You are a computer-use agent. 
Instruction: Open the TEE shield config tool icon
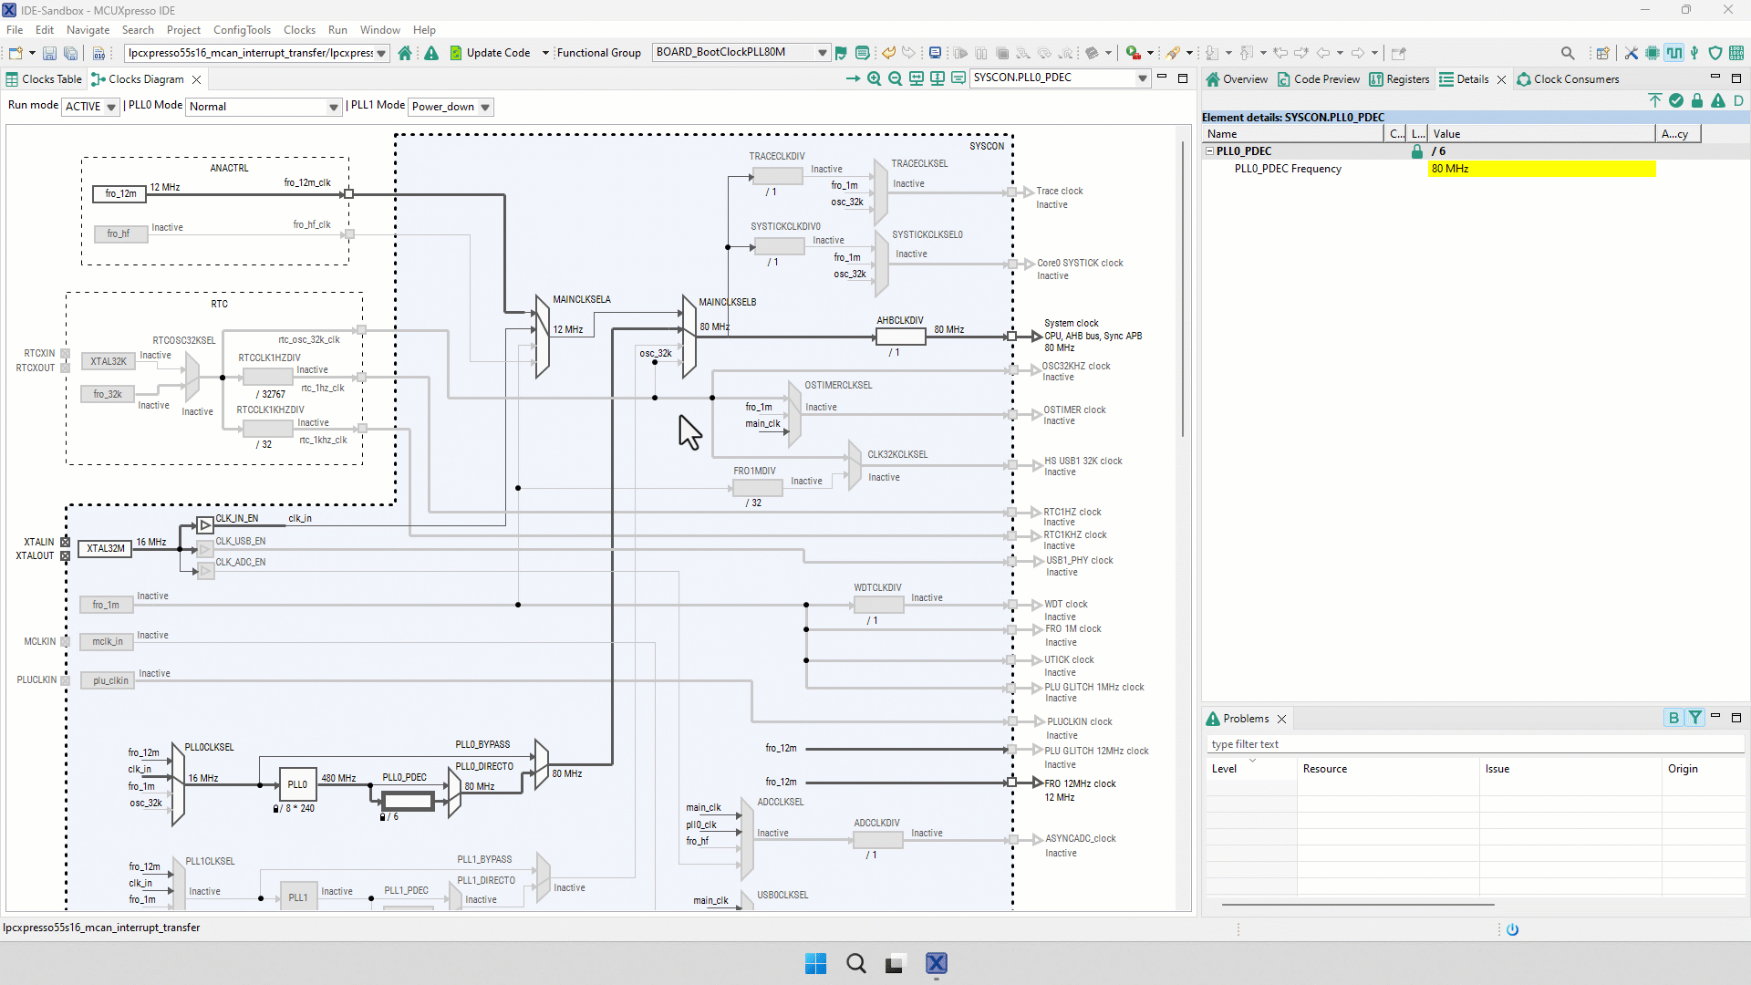pyautogui.click(x=1715, y=52)
